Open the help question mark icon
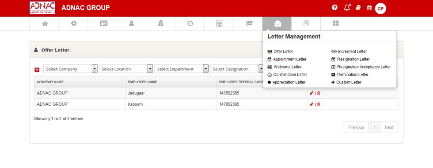Image resolution: width=433 pixels, height=168 pixels. click(x=335, y=8)
